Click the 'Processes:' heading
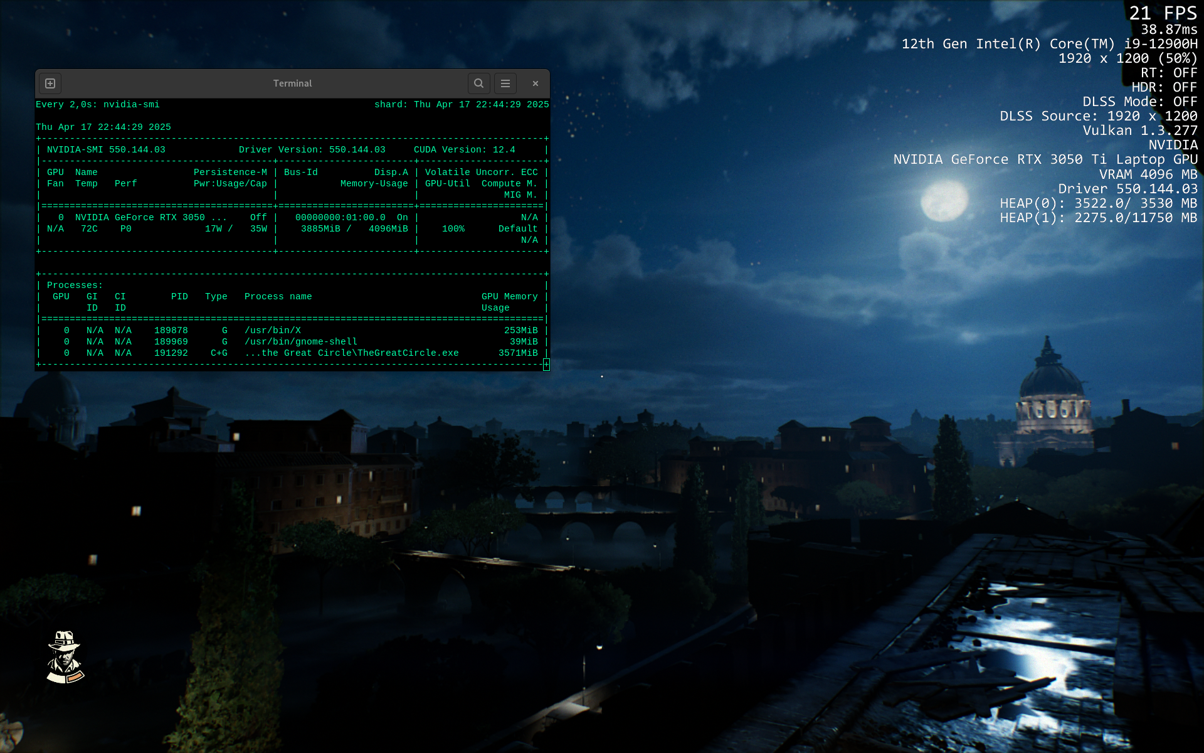 [x=75, y=286]
